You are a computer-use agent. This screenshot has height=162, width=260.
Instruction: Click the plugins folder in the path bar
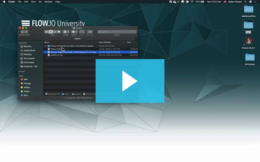[x=76, y=94]
